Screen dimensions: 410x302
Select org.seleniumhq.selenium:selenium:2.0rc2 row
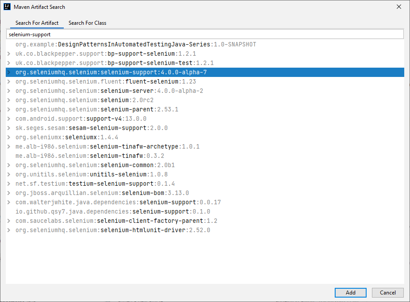point(205,100)
